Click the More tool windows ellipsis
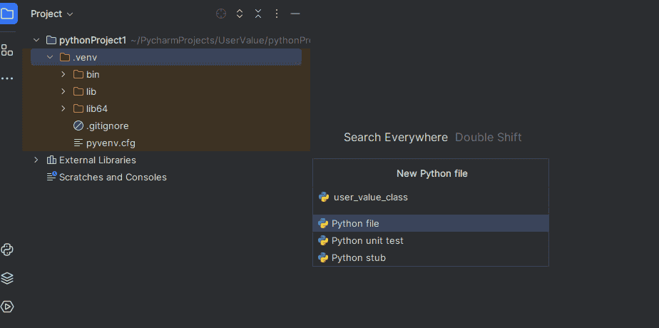 pyautogui.click(x=7, y=78)
